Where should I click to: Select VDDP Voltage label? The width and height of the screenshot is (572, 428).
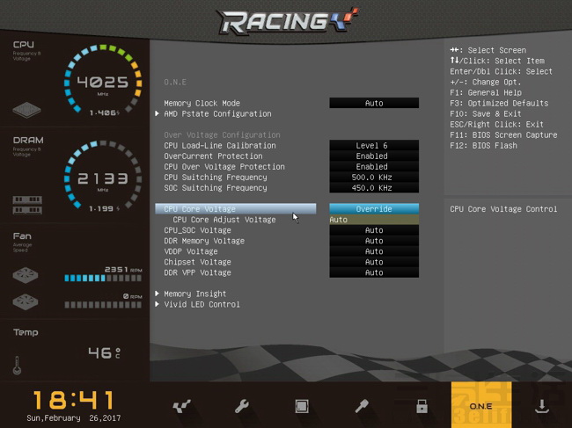pos(191,251)
